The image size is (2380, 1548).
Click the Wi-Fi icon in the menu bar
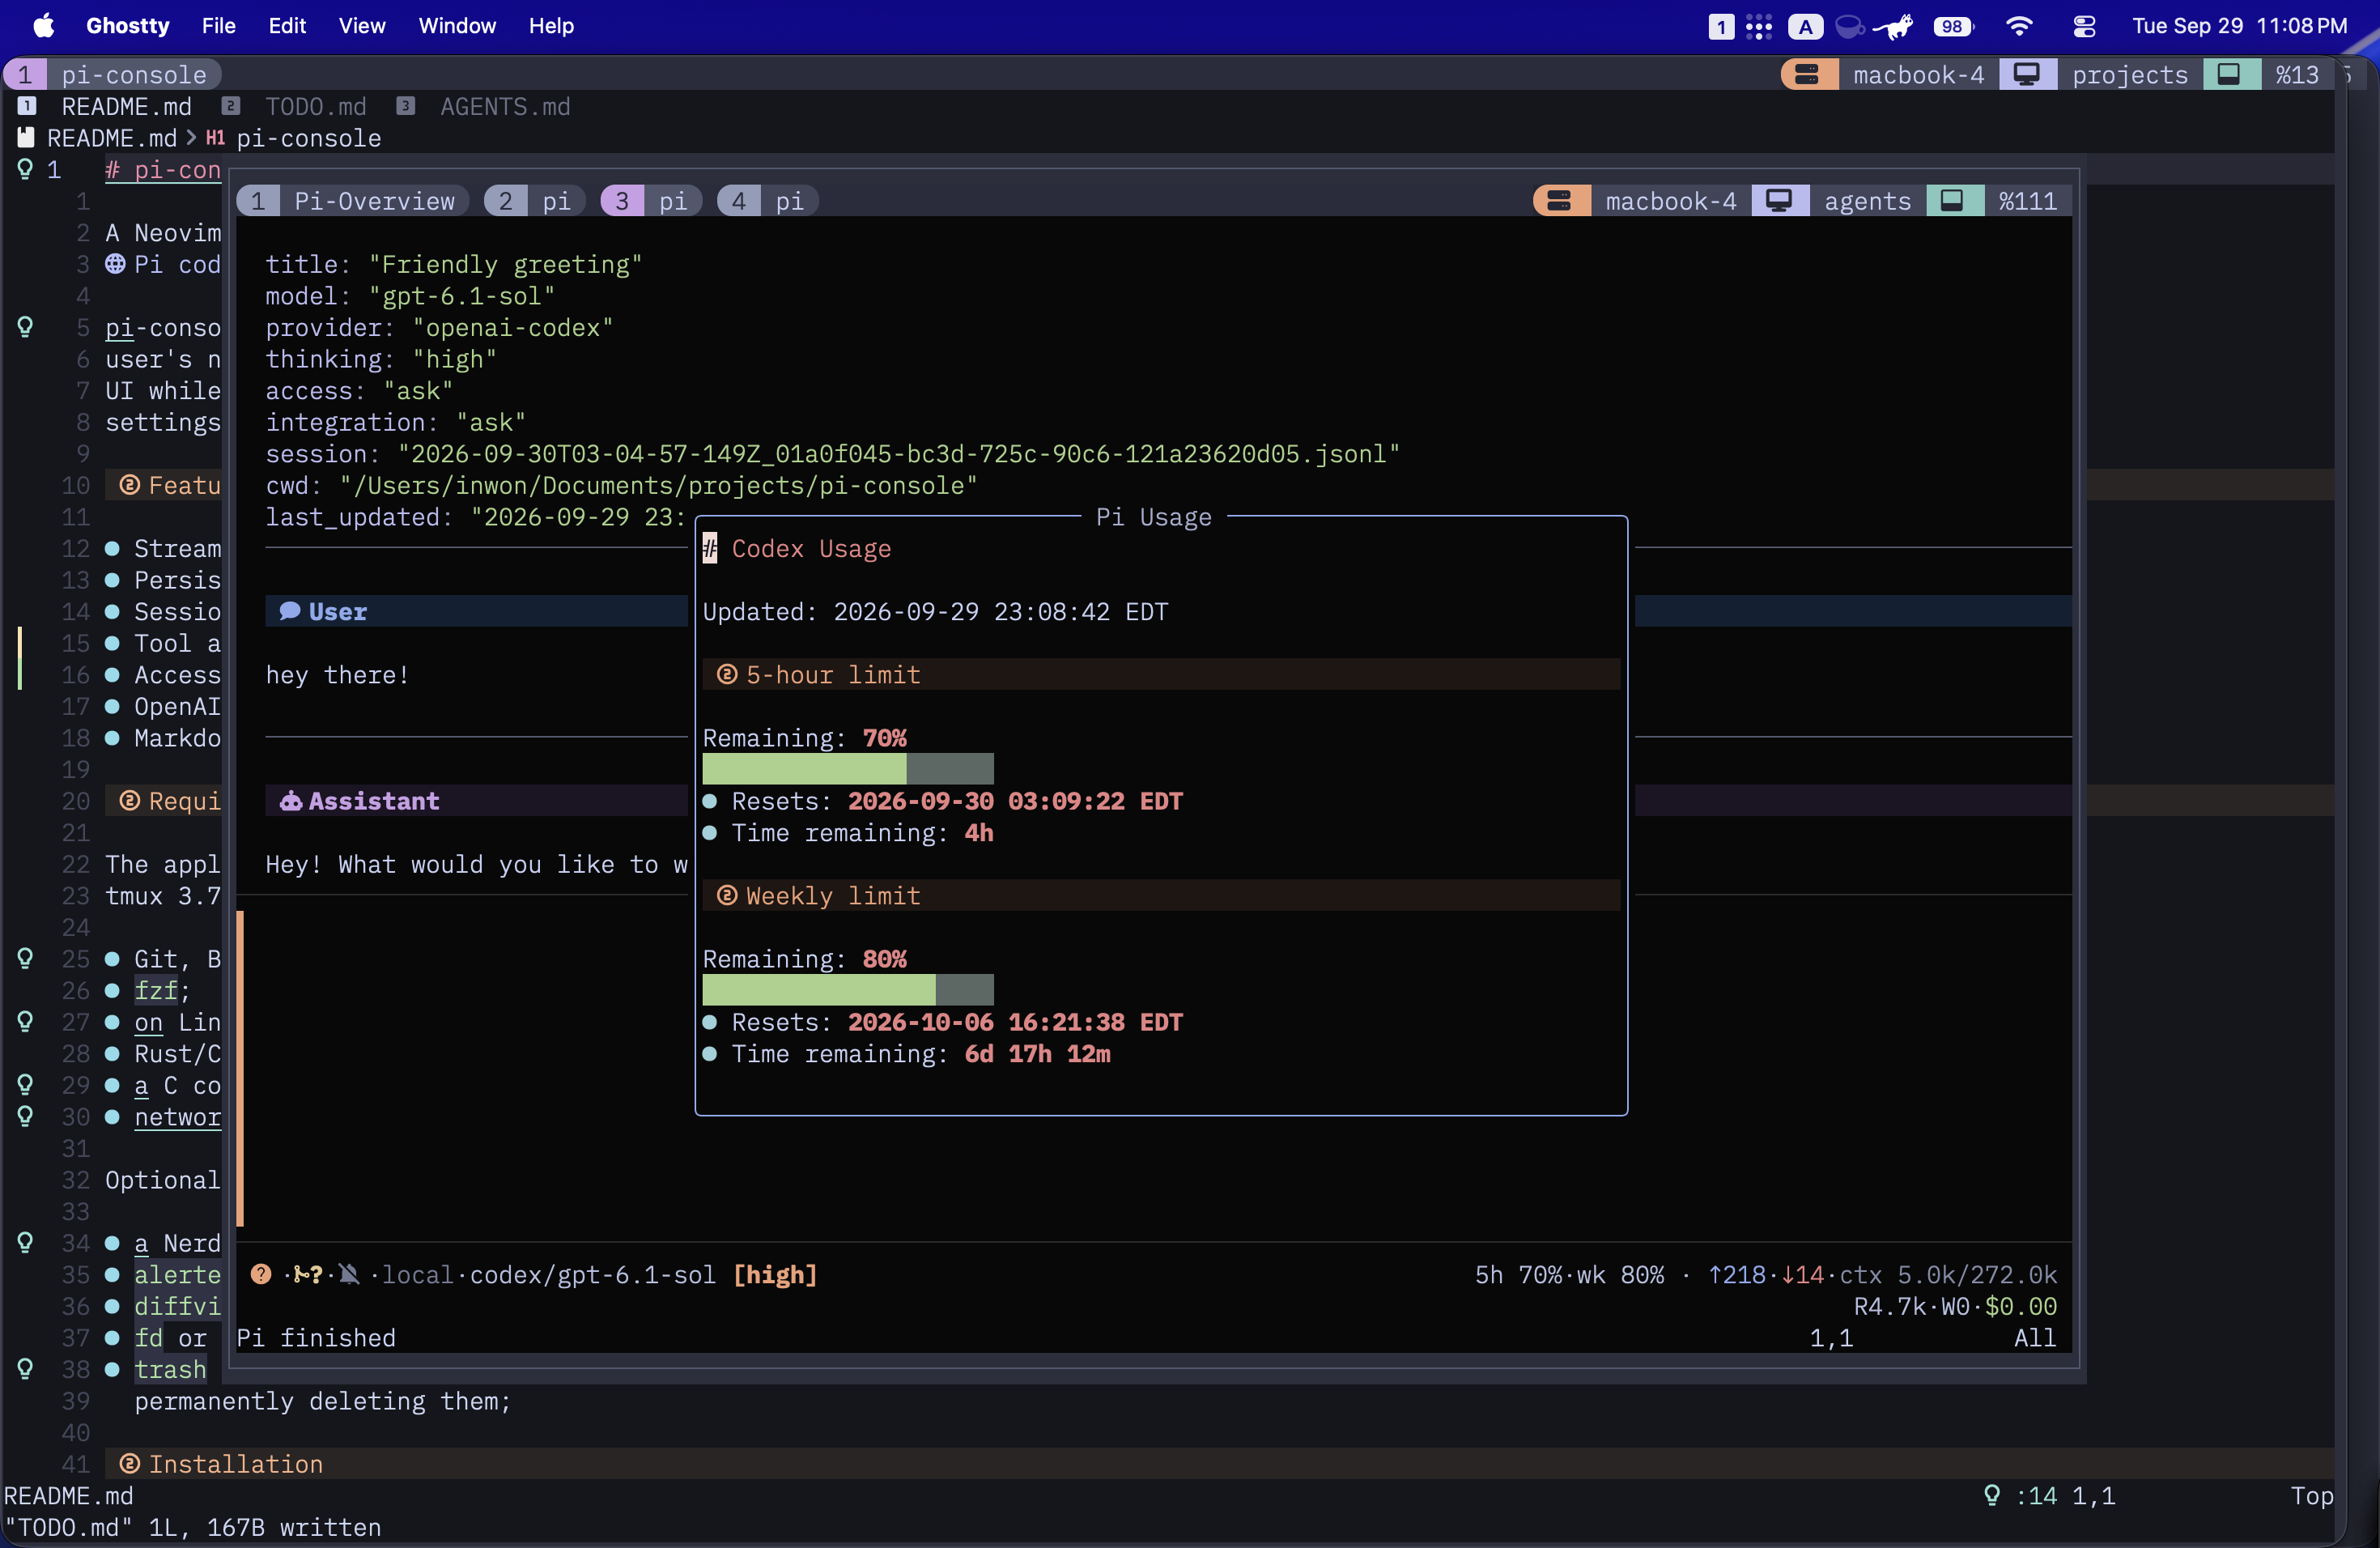click(2019, 26)
